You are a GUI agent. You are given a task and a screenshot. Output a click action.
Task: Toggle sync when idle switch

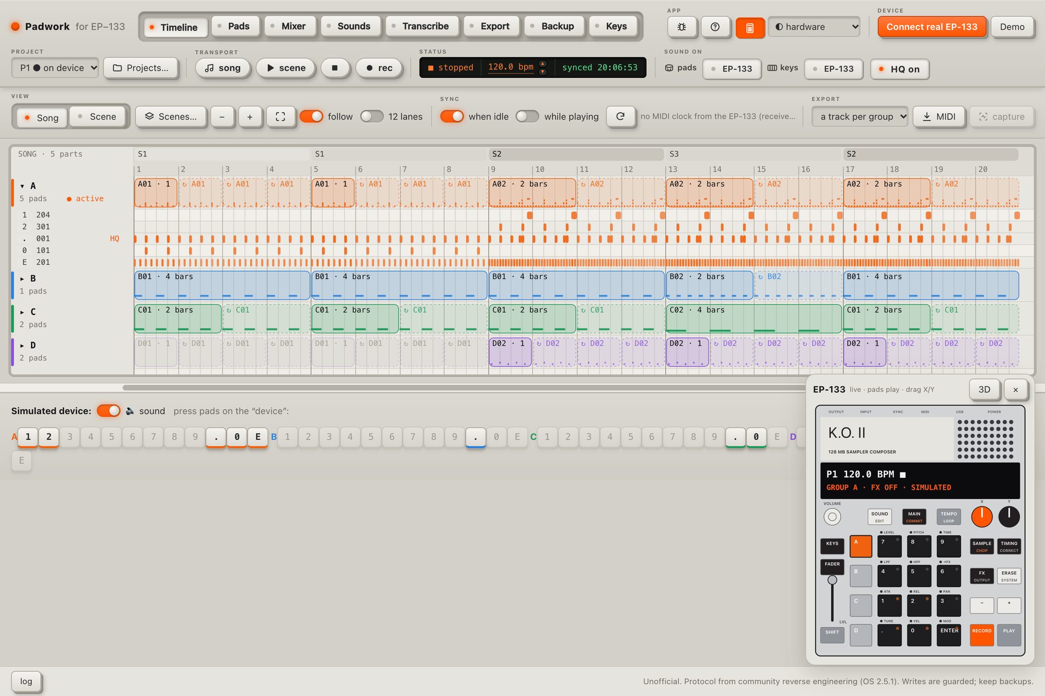[x=452, y=116]
